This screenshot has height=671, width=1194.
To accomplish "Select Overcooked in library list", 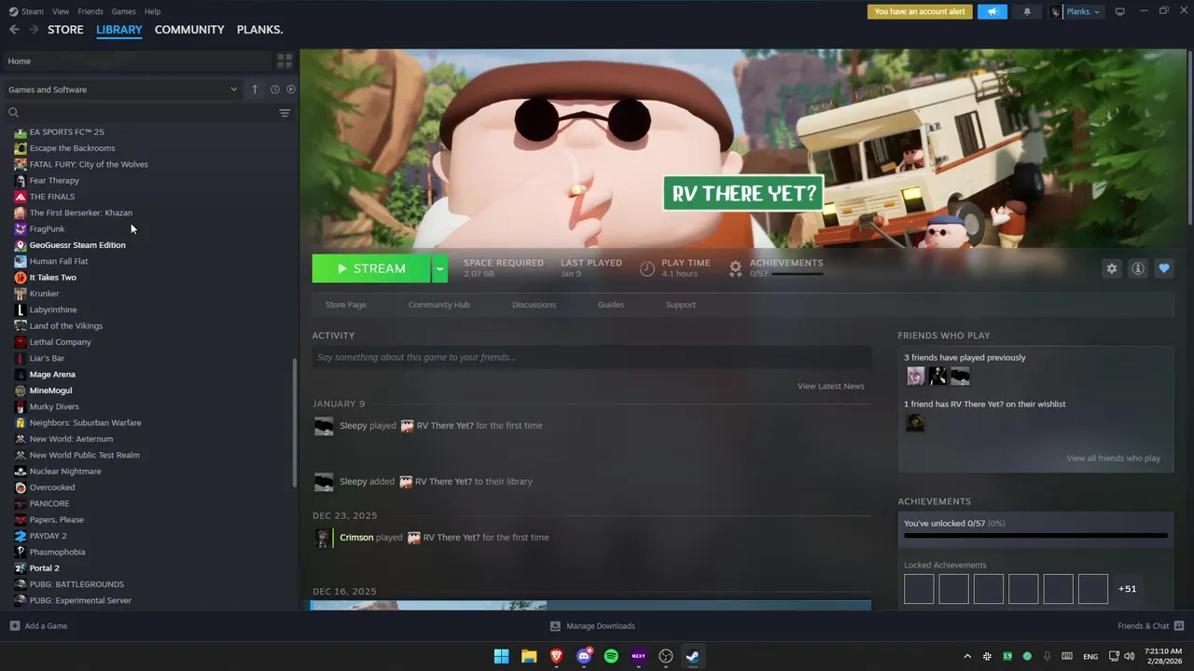I will point(51,487).
